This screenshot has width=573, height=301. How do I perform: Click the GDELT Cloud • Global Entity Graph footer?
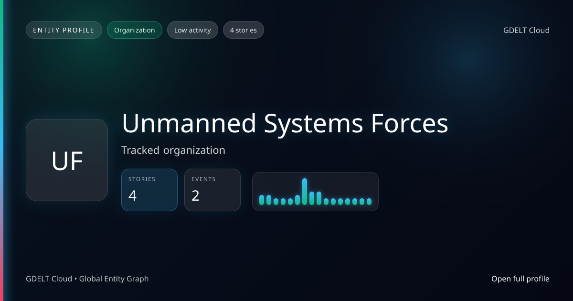(x=87, y=279)
